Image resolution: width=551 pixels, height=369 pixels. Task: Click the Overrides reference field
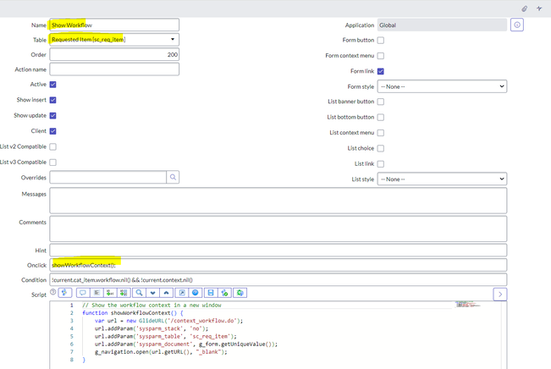click(x=107, y=177)
